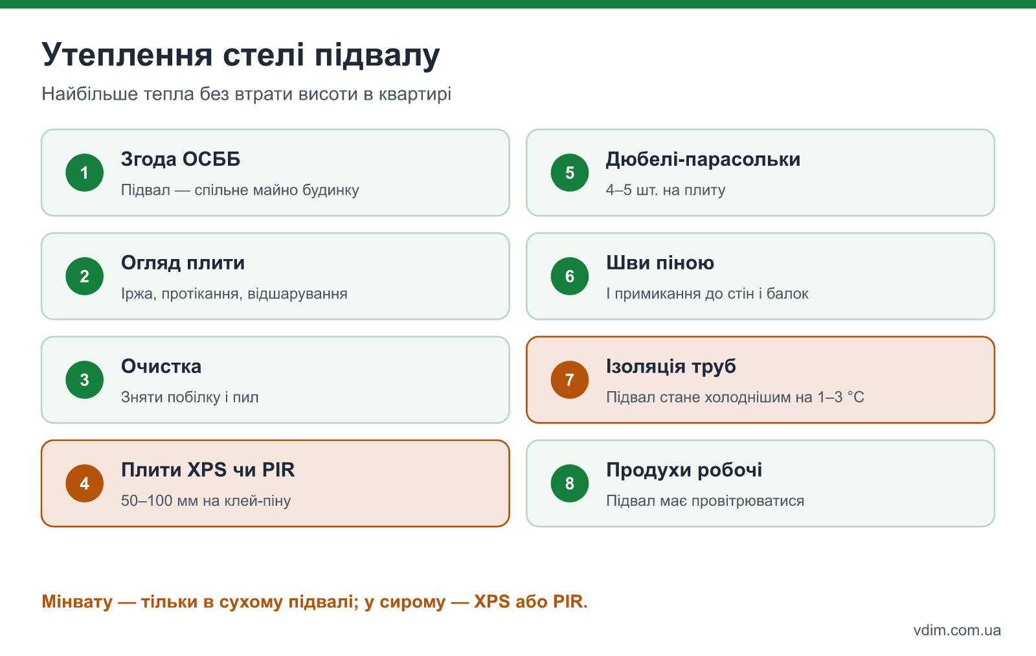Click text 'Підвал стане холоднішим на 1–3 °C'
Screen dimensions: 1036x656
click(x=735, y=398)
